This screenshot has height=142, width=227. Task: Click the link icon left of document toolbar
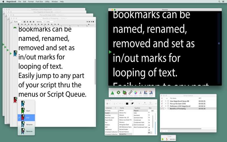point(11,23)
